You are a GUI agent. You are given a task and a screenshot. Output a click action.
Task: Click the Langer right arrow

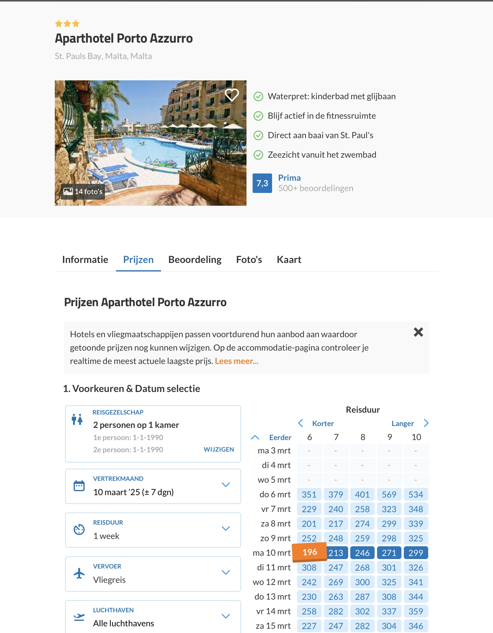point(426,423)
